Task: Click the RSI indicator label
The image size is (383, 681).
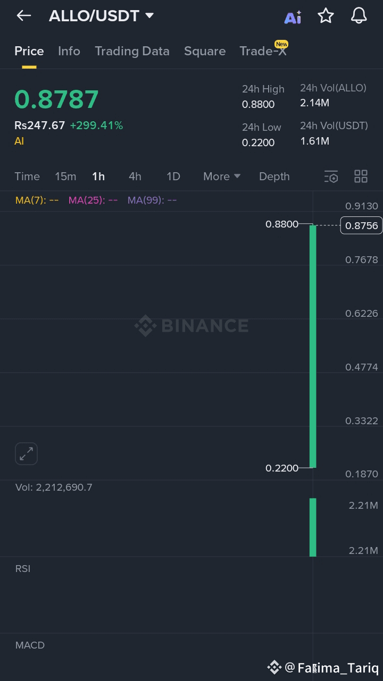Action: [23, 569]
